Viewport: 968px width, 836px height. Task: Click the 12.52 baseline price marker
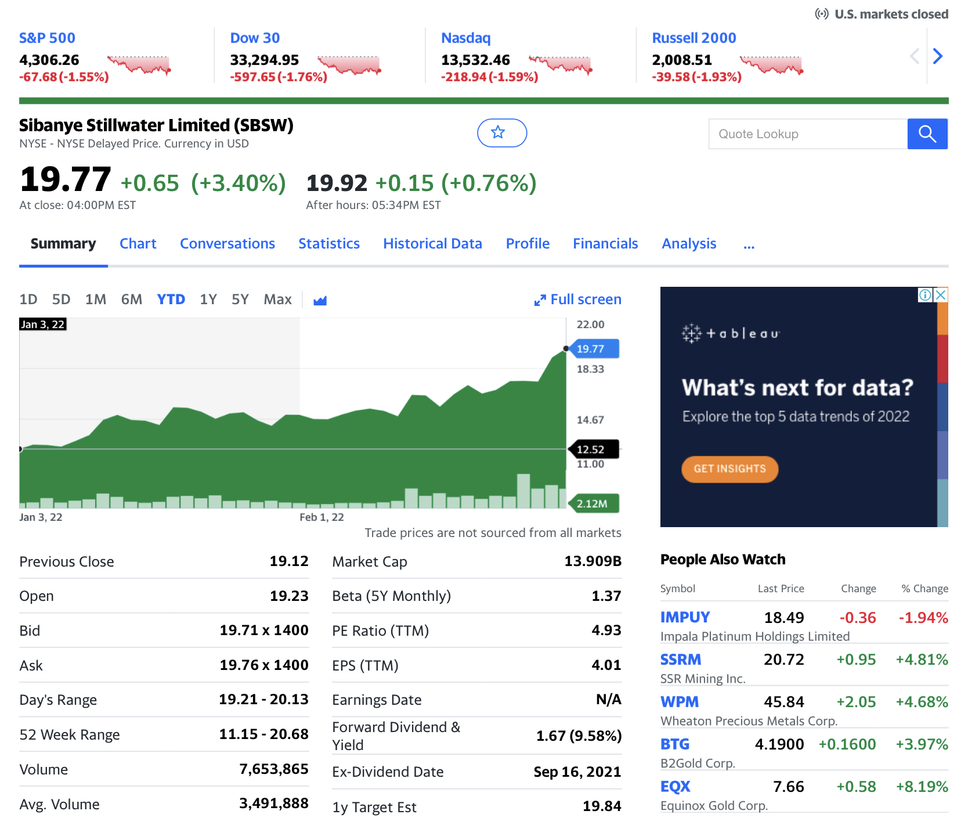[x=594, y=449]
